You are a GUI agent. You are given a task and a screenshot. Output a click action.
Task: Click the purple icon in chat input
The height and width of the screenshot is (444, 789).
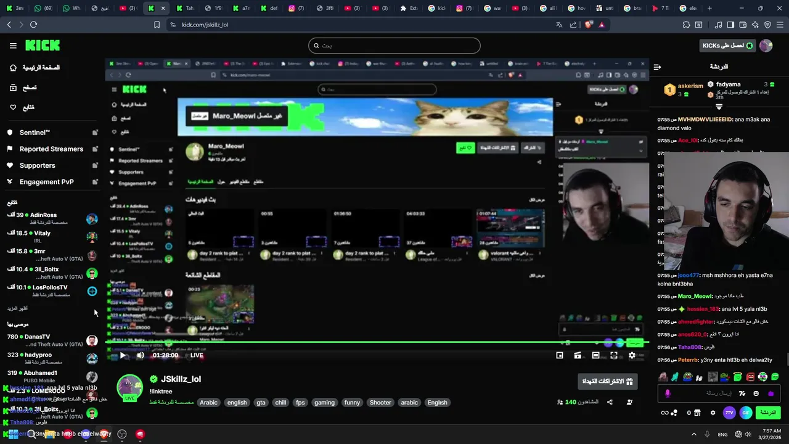coord(771,393)
